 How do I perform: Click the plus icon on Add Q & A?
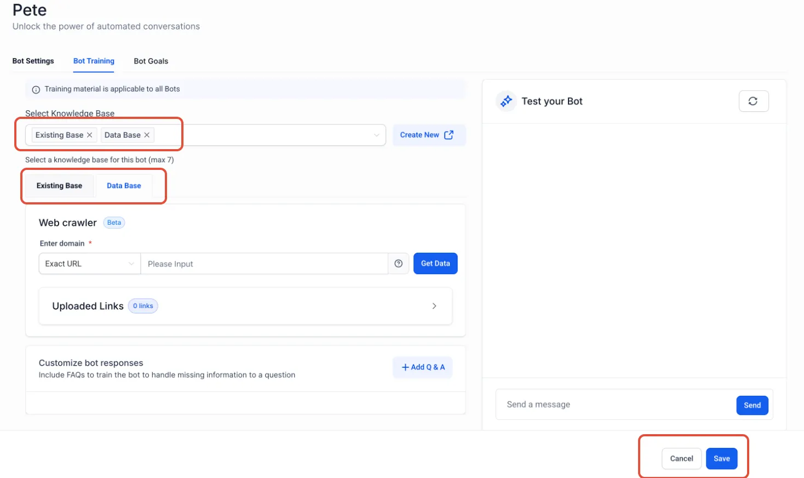[x=405, y=367]
